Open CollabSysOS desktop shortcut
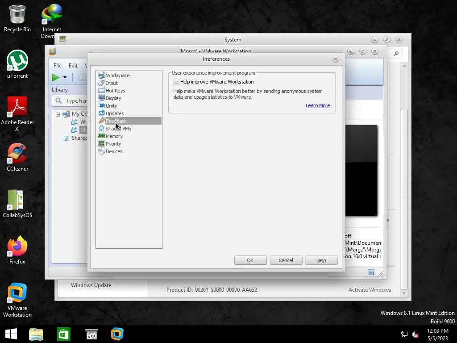 click(x=17, y=204)
